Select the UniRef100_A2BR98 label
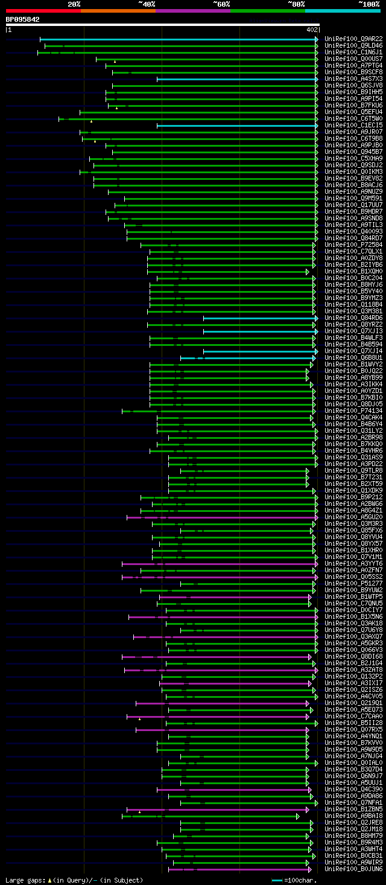This screenshot has width=386, height=885. [x=353, y=437]
